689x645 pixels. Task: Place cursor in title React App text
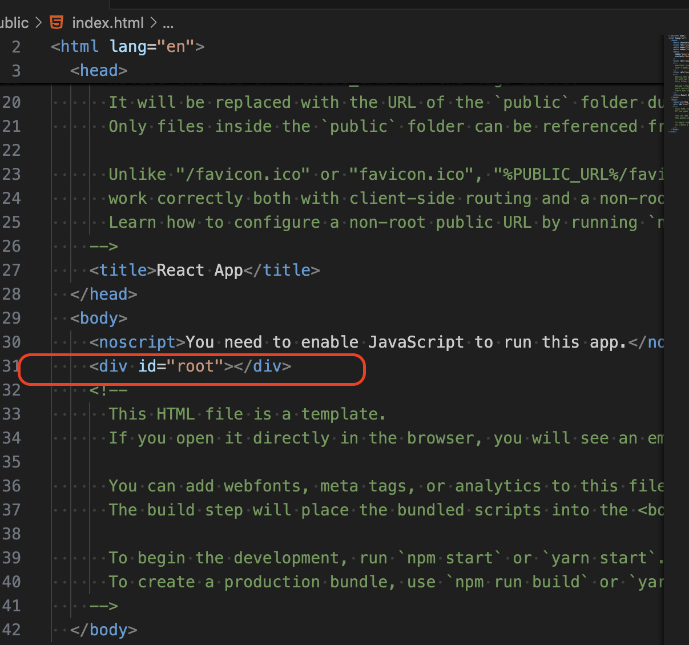point(200,270)
